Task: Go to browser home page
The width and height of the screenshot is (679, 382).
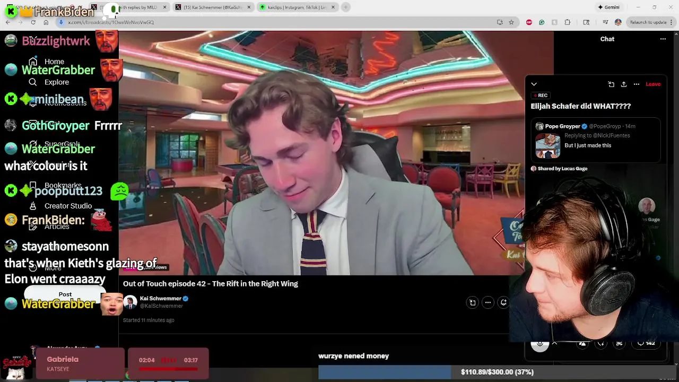Action: coord(46,22)
